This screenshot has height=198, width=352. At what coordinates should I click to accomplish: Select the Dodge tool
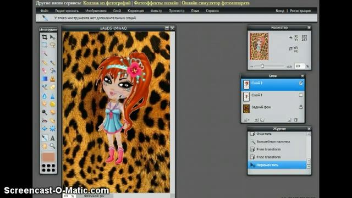[x=45, y=112]
